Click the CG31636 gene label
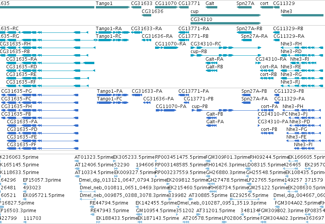Viewport: 325px width, 224px height. coord(152,11)
